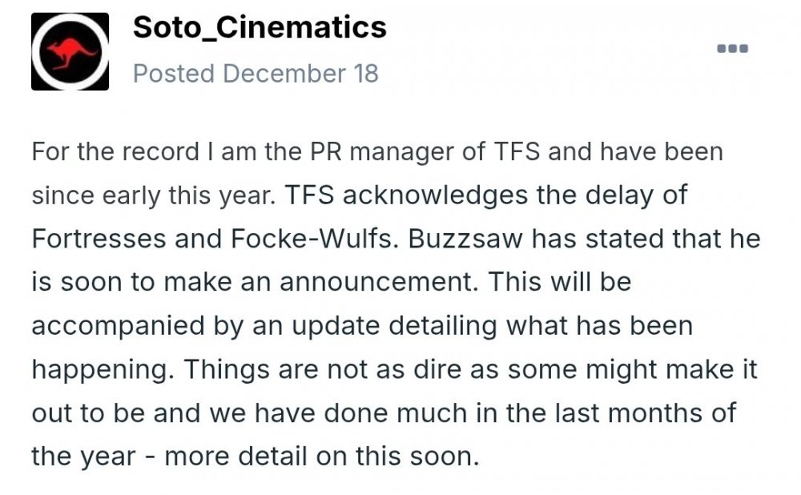
Task: Open the post options three-dot menu
Action: point(732,49)
